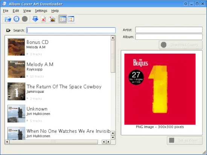Click the window resize grip corner
The width and height of the screenshot is (207, 155).
point(204,152)
